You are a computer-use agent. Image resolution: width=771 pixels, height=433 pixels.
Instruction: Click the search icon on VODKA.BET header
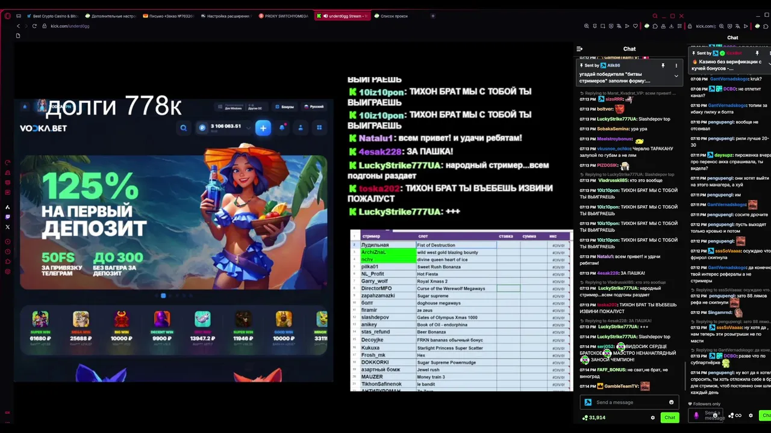coord(183,127)
